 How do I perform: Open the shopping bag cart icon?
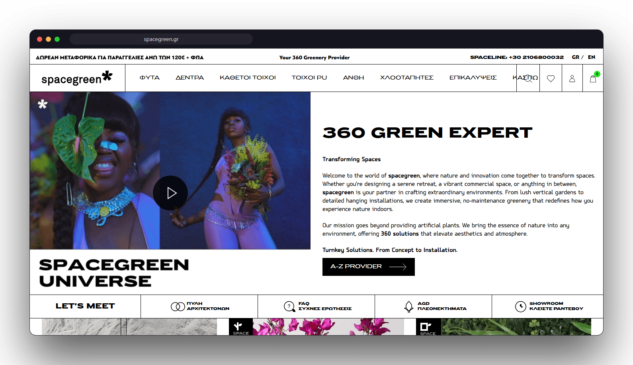click(x=593, y=78)
